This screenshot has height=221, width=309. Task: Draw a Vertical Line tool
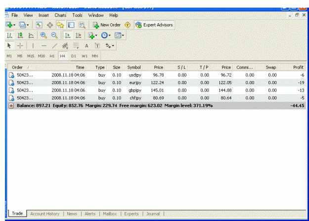click(33, 46)
